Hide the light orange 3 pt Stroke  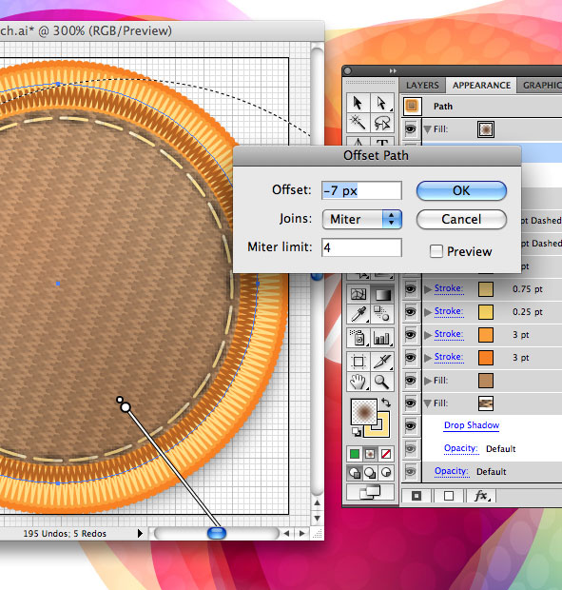point(411,335)
